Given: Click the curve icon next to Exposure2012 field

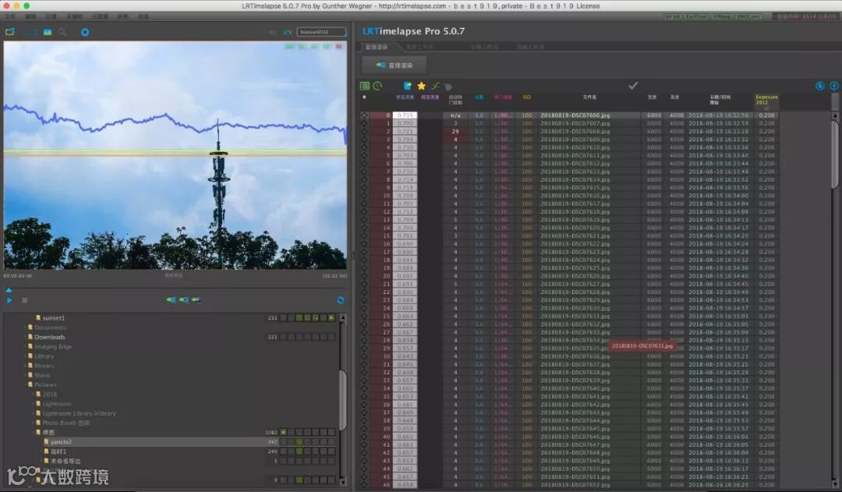Looking at the screenshot, I should [x=287, y=32].
